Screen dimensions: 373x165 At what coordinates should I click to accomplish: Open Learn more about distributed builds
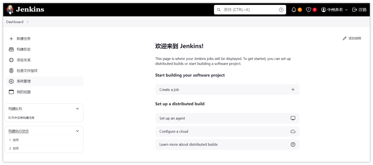pyautogui.click(x=227, y=144)
